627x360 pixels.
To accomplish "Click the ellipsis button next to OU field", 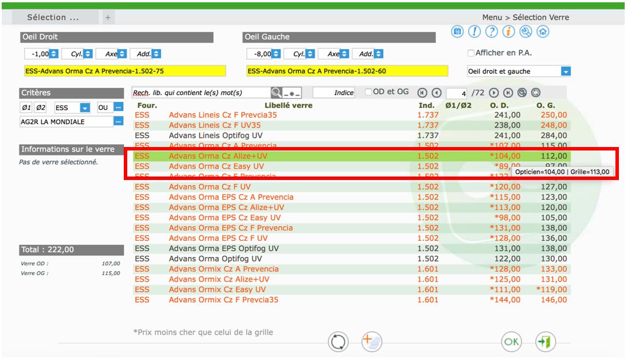I will 119,107.
